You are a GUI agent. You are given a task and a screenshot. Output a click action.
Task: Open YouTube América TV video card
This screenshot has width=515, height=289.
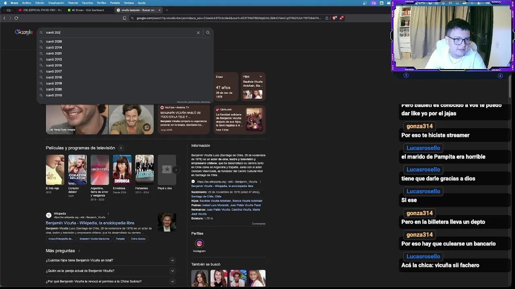tap(185, 119)
